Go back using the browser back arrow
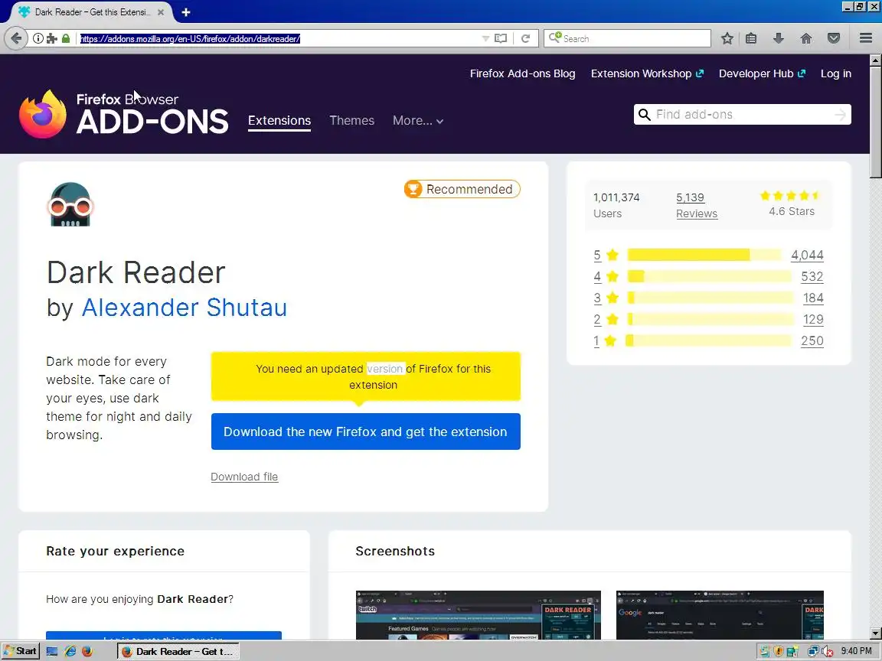The image size is (882, 661). point(16,38)
